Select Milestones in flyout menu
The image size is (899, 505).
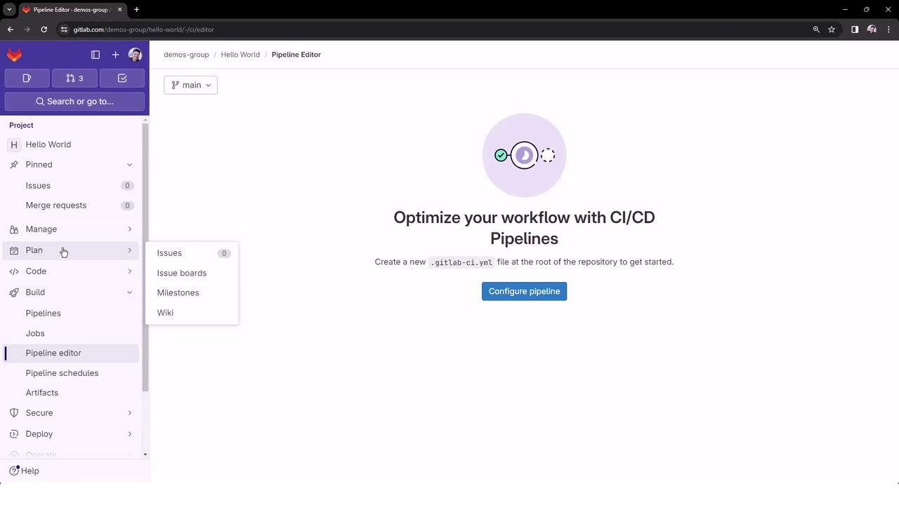192,293
